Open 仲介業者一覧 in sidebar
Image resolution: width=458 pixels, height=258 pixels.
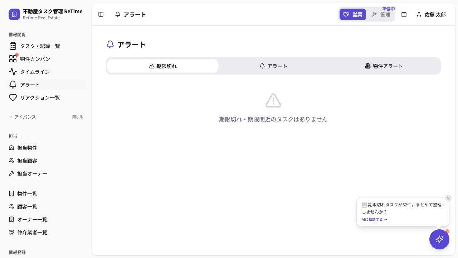pyautogui.click(x=46, y=232)
